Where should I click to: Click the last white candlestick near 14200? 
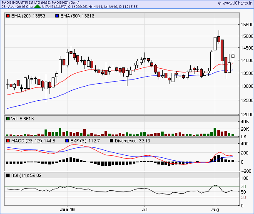233,56
